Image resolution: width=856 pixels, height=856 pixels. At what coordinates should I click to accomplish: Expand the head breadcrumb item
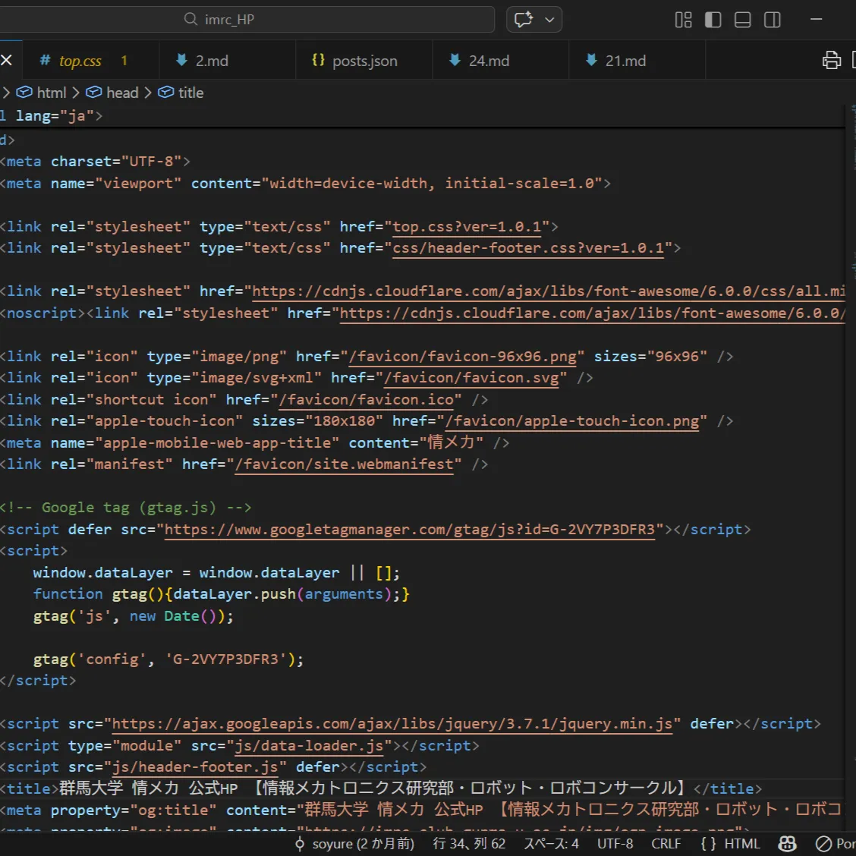point(121,93)
